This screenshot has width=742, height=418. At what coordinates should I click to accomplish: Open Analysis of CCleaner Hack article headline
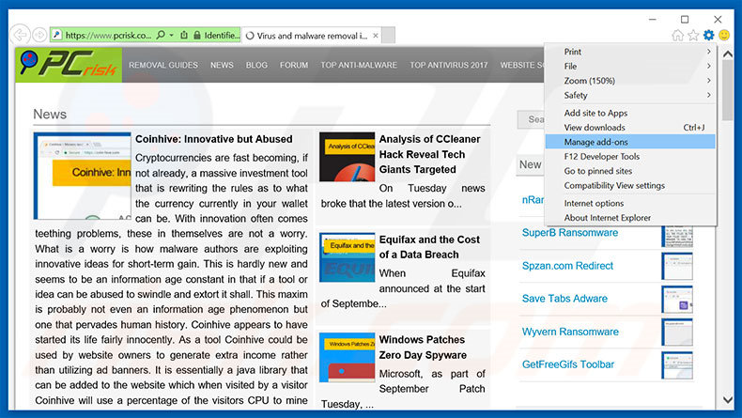click(x=429, y=154)
